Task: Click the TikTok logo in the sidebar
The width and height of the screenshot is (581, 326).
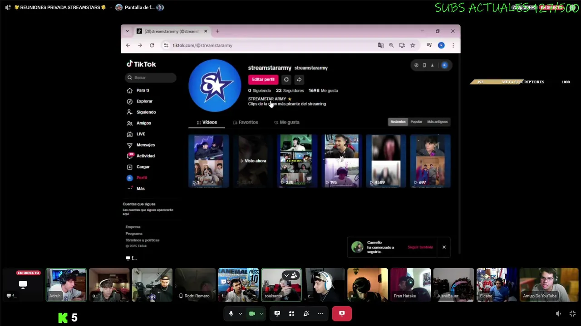Action: pos(141,64)
